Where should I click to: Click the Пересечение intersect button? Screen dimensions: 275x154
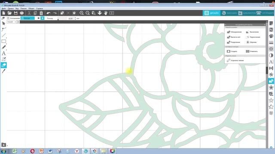(253, 37)
